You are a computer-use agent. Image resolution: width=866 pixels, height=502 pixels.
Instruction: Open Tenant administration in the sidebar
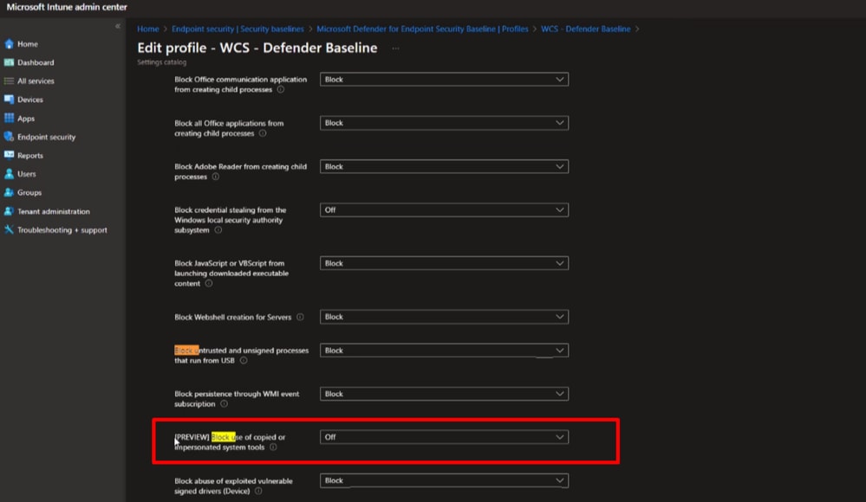point(54,211)
